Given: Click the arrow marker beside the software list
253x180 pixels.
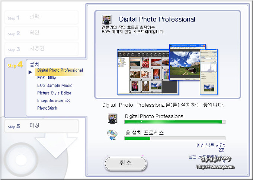Looking at the screenshot, I should point(31,72).
